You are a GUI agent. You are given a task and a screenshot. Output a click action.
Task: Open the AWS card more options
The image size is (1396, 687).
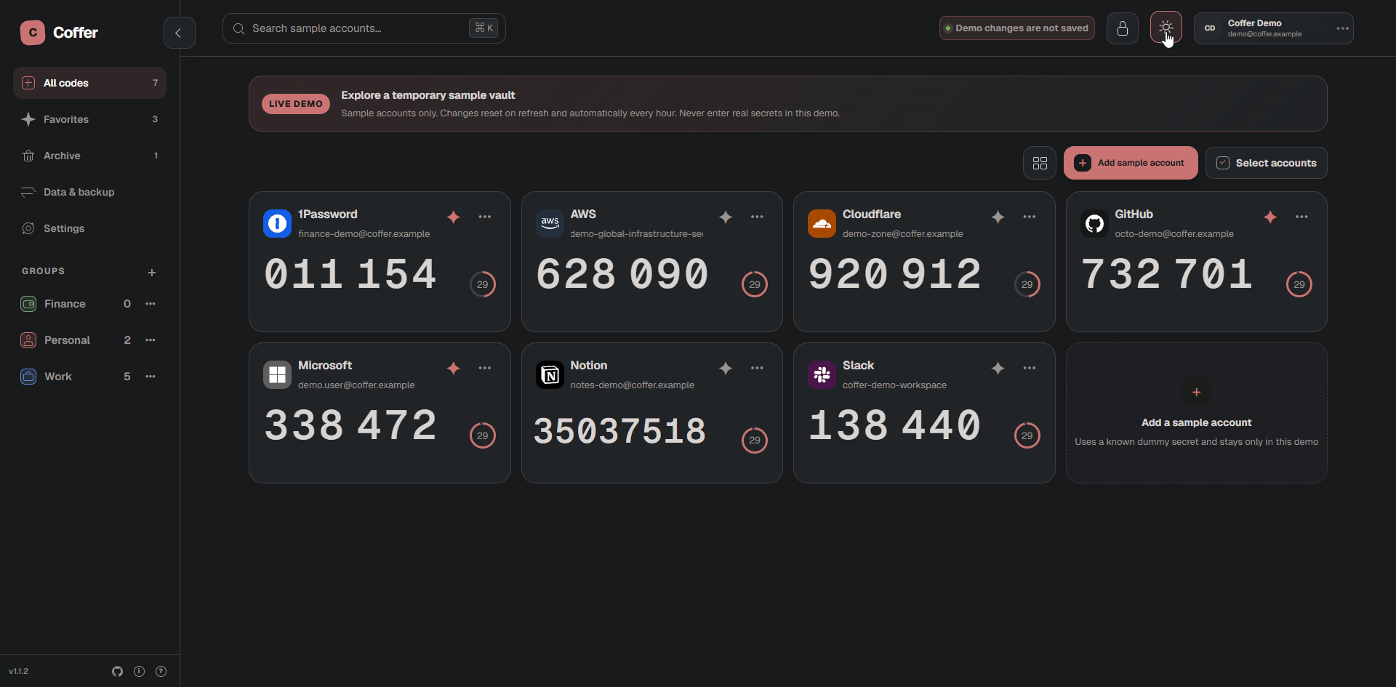click(757, 217)
